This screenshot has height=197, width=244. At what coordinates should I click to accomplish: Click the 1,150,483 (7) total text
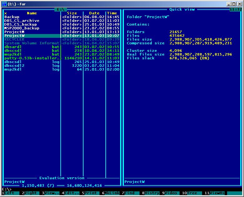38,185
